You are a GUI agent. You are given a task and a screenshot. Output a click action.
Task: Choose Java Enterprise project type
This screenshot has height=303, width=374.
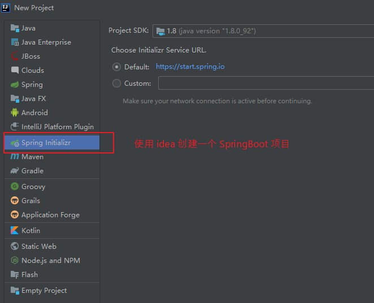pyautogui.click(x=46, y=42)
